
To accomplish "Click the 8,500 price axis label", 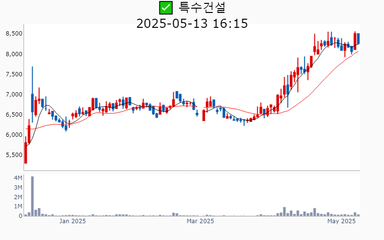I will [x=14, y=34].
